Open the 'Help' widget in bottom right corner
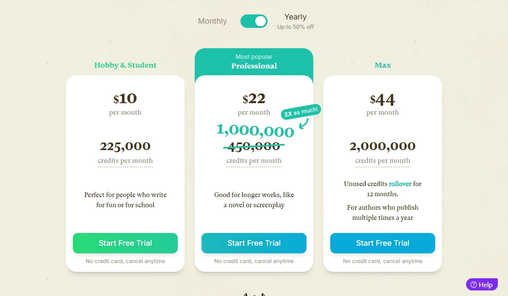This screenshot has width=508, height=296. [482, 284]
